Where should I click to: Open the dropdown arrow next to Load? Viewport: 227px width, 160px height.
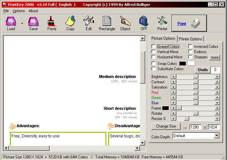[x=22, y=23]
